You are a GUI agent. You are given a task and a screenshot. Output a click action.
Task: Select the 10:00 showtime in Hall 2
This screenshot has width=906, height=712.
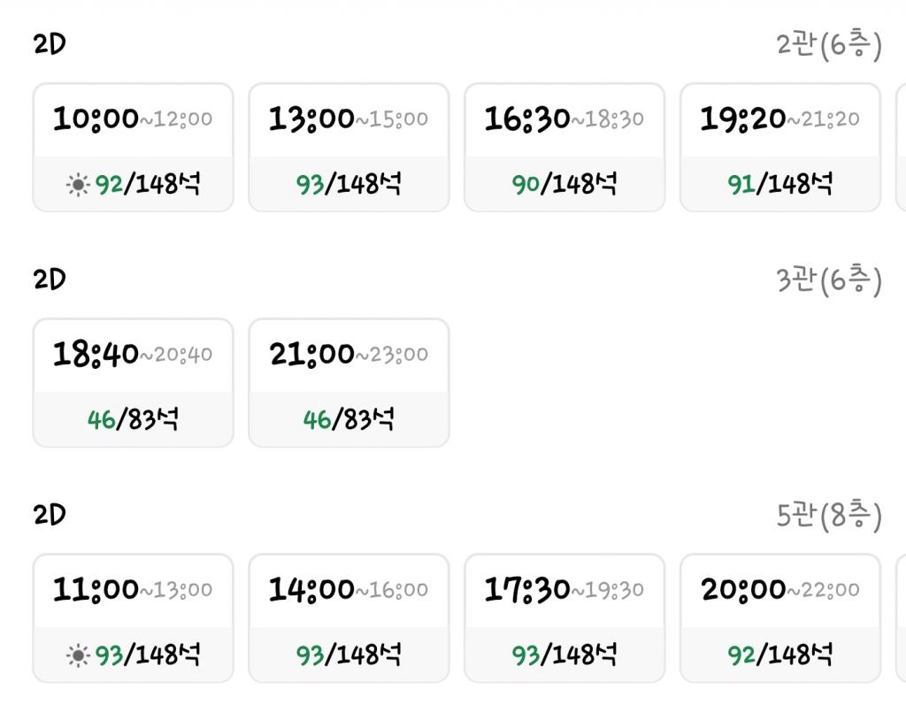pyautogui.click(x=134, y=147)
